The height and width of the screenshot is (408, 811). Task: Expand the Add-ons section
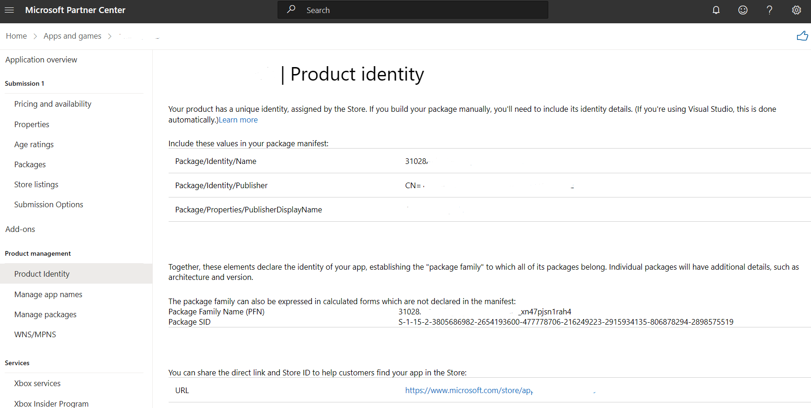[20, 229]
